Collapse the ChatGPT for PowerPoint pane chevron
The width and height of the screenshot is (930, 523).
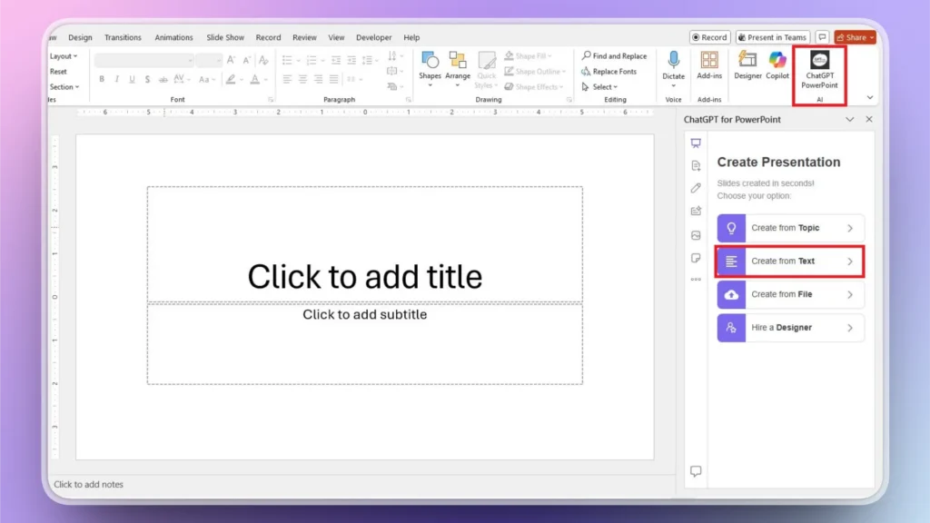click(849, 119)
